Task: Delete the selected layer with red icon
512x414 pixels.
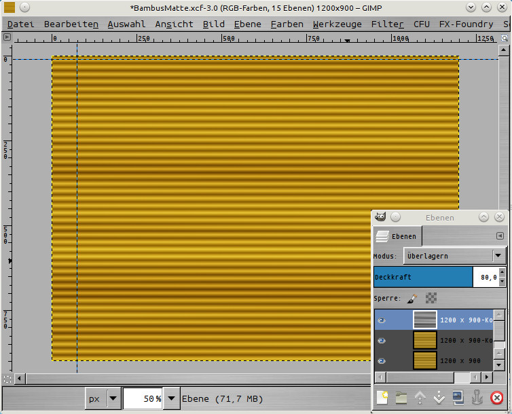Action: [497, 398]
